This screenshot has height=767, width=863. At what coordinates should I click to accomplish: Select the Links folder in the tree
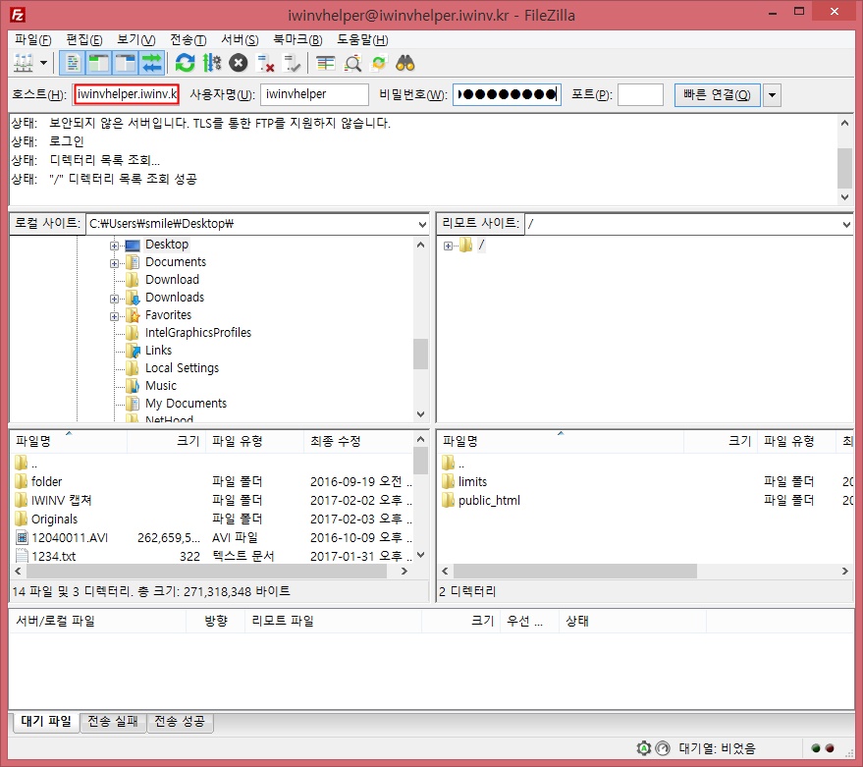(x=158, y=351)
